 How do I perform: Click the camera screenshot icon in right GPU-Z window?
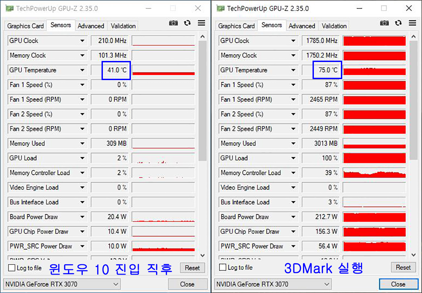point(384,23)
